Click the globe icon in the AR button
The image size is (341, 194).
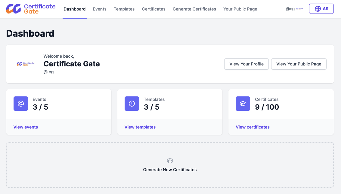click(x=318, y=9)
